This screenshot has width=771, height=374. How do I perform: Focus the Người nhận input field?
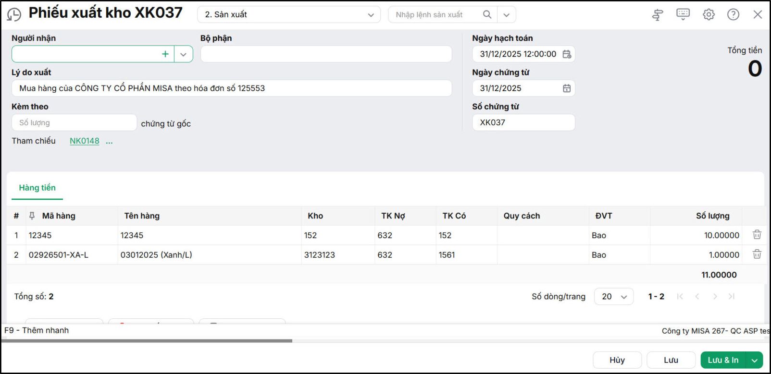coord(87,54)
